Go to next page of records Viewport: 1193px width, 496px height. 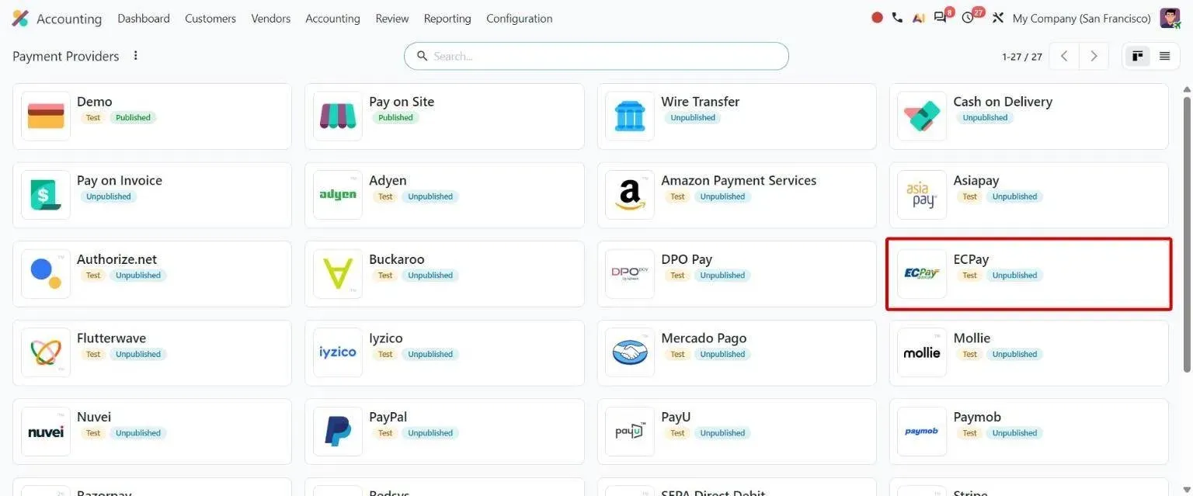point(1094,56)
